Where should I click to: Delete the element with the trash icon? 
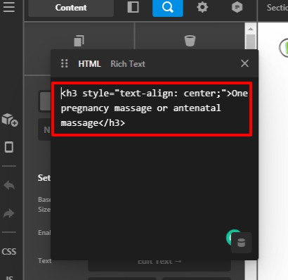pos(190,41)
